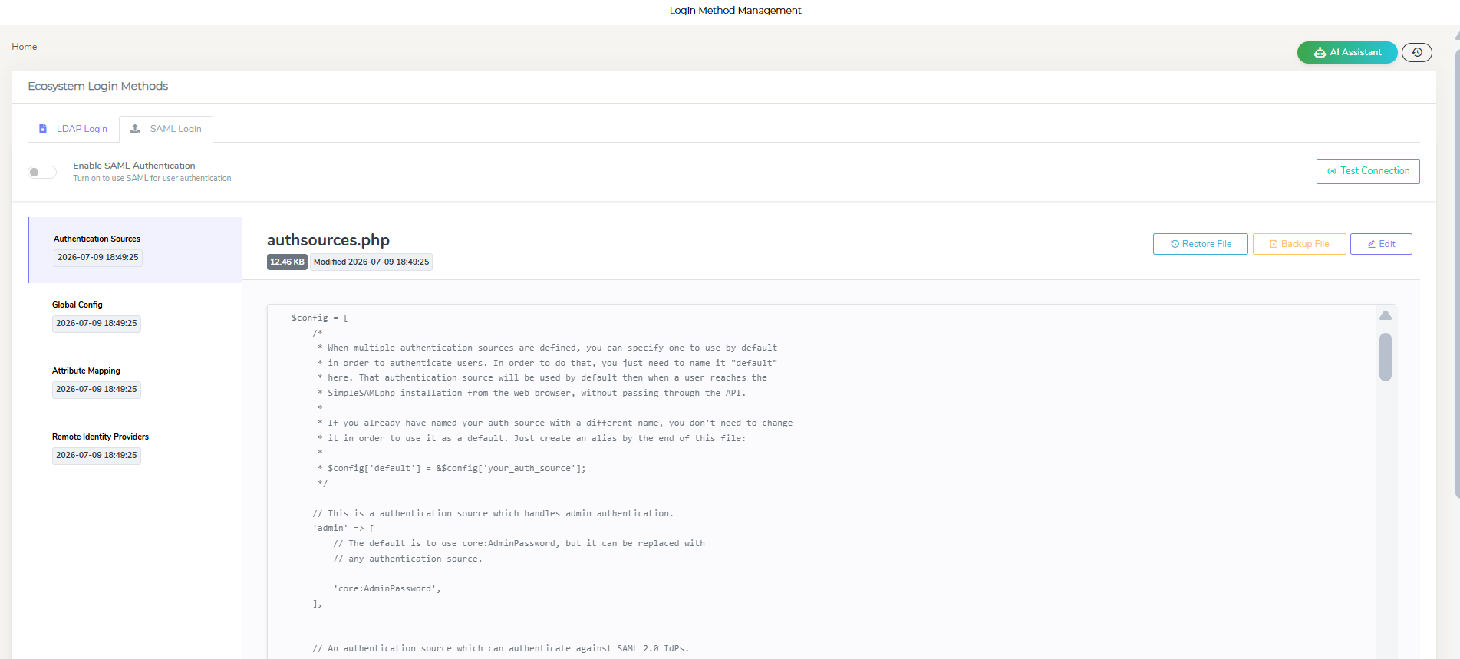This screenshot has height=659, width=1460.
Task: Click the pencil icon in Edit button
Action: pos(1372,244)
